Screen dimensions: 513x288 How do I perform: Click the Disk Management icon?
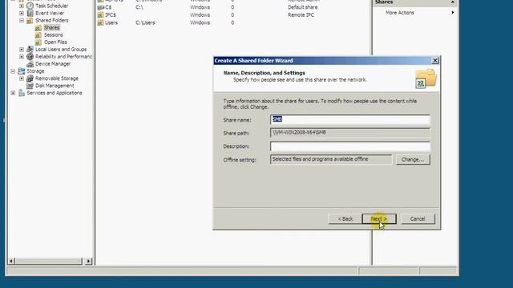click(x=30, y=86)
